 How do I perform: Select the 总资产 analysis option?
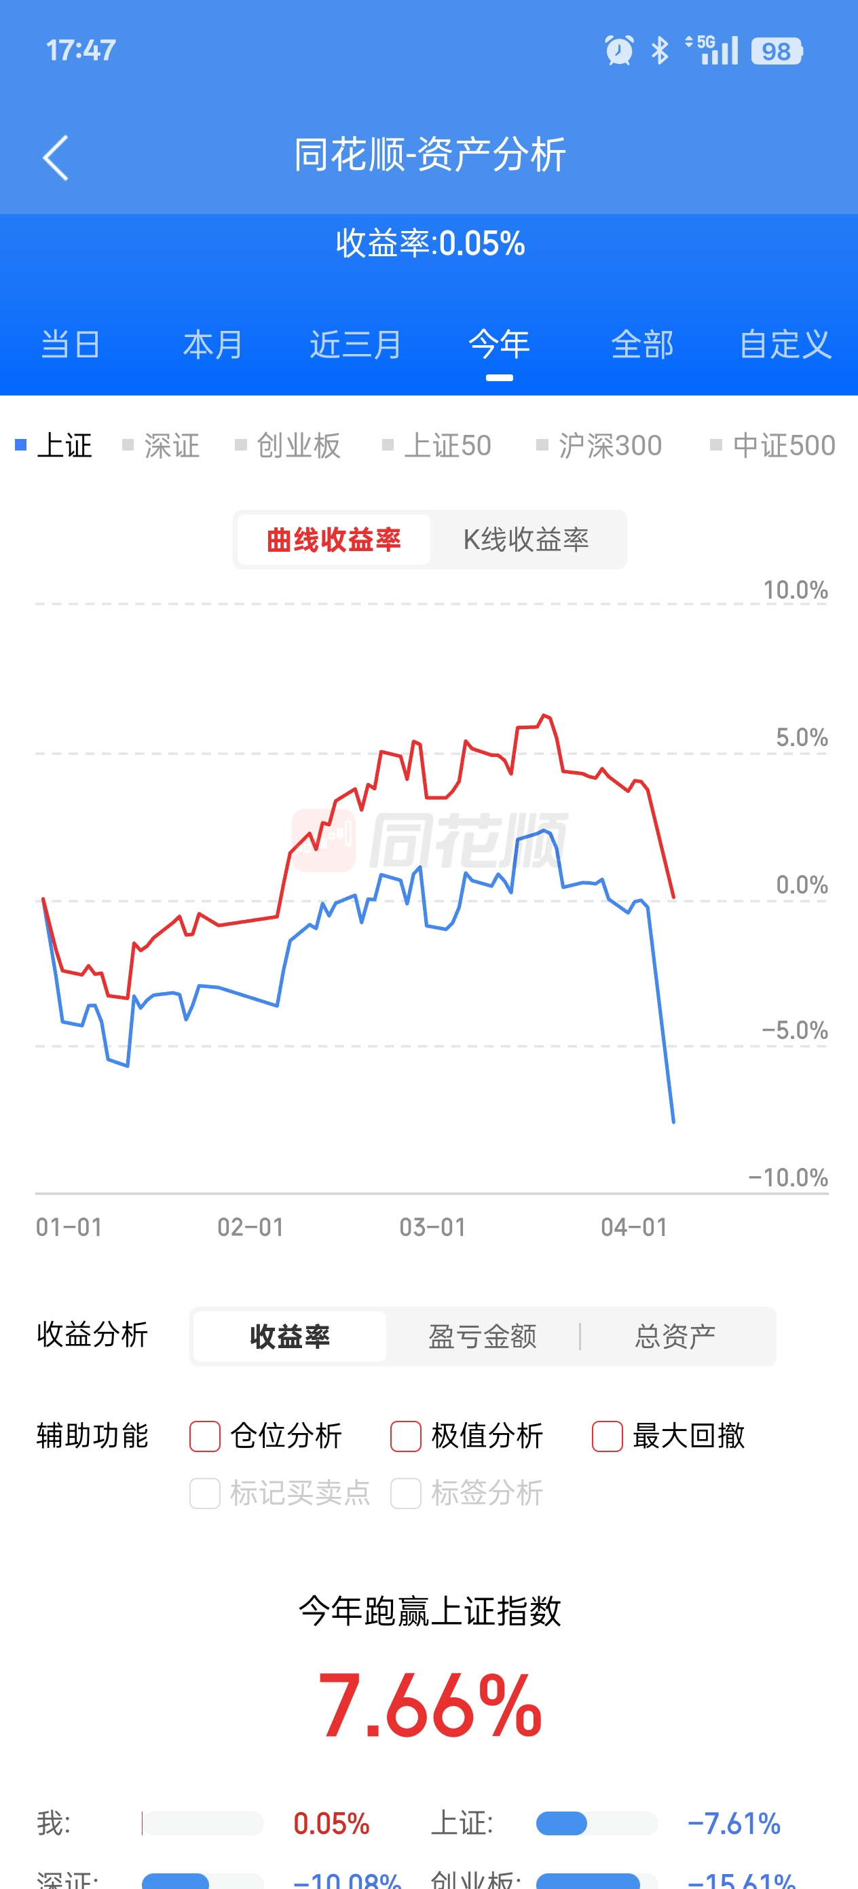click(675, 1336)
